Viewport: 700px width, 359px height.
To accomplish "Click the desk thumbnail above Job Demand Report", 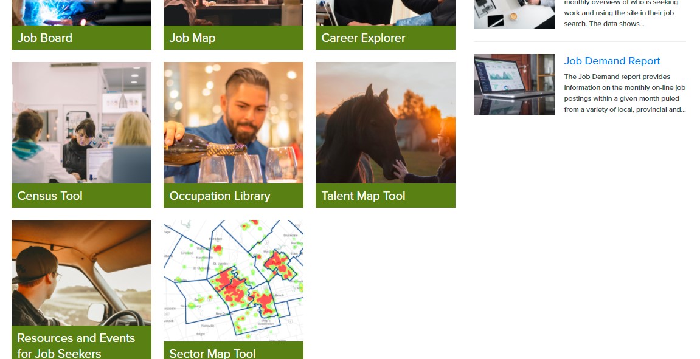I will (514, 14).
